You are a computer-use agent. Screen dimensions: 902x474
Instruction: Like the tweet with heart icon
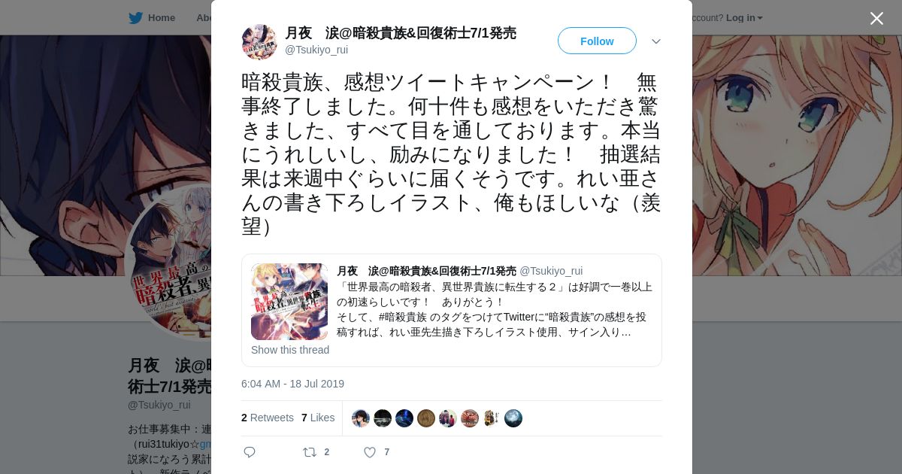[370, 452]
